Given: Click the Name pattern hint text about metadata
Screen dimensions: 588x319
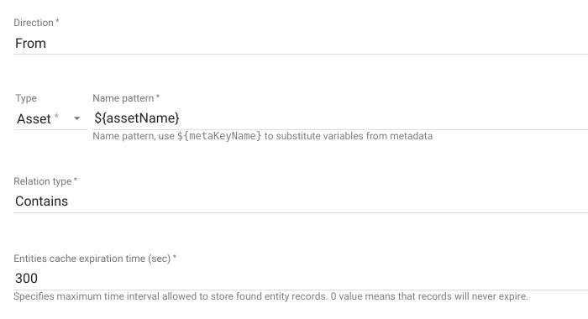Looking at the screenshot, I should 262,136.
